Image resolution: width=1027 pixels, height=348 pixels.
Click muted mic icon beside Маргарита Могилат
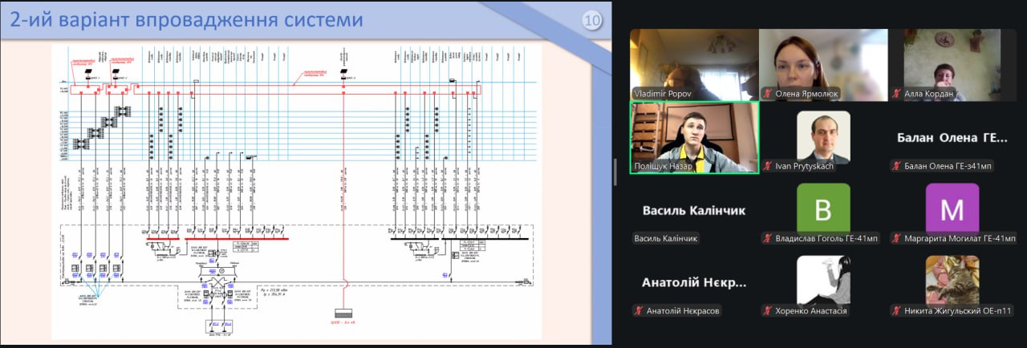point(897,239)
